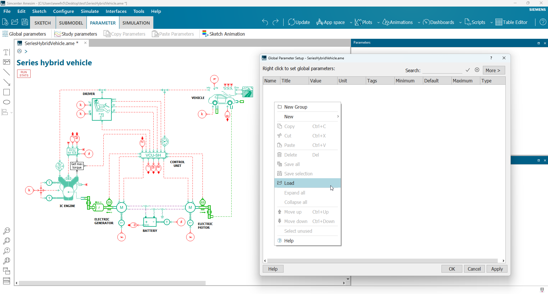Open App space tool
The height and width of the screenshot is (294, 548).
(x=330, y=22)
